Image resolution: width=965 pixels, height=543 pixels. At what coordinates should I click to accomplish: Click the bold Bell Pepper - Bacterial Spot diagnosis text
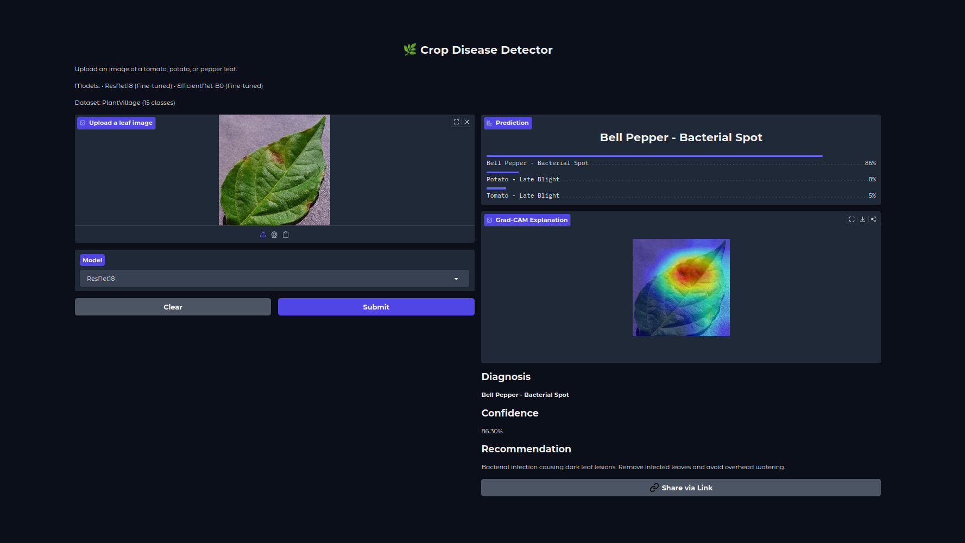[x=525, y=395]
